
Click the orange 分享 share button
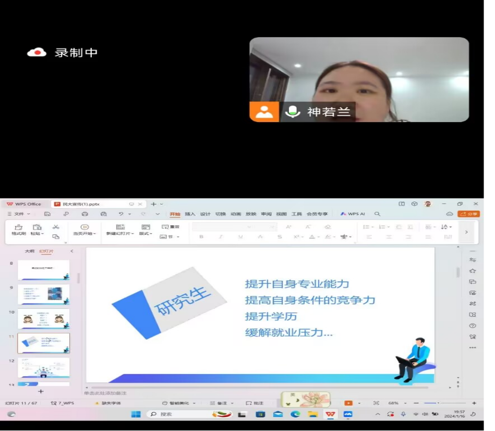pyautogui.click(x=468, y=214)
